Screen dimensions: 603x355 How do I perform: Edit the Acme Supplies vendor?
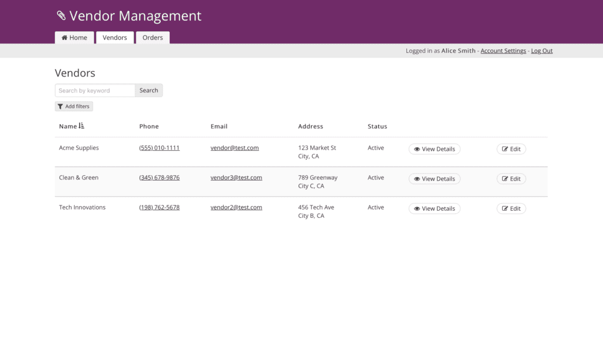point(511,149)
